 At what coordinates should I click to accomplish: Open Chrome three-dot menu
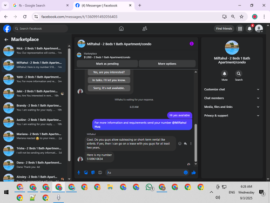point(264,17)
